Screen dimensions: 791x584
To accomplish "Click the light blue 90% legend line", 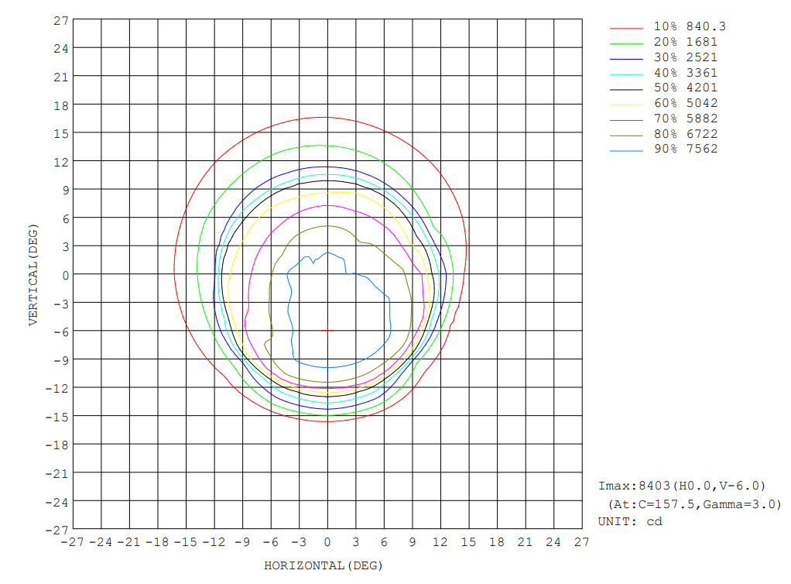I will pos(626,150).
